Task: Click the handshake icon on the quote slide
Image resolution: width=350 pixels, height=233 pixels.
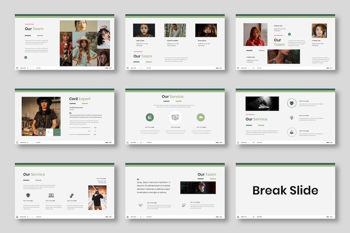Action: click(x=140, y=205)
